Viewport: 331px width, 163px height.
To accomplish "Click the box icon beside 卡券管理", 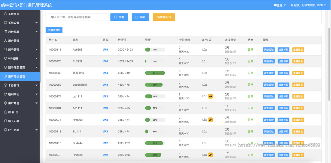I will tap(6, 85).
